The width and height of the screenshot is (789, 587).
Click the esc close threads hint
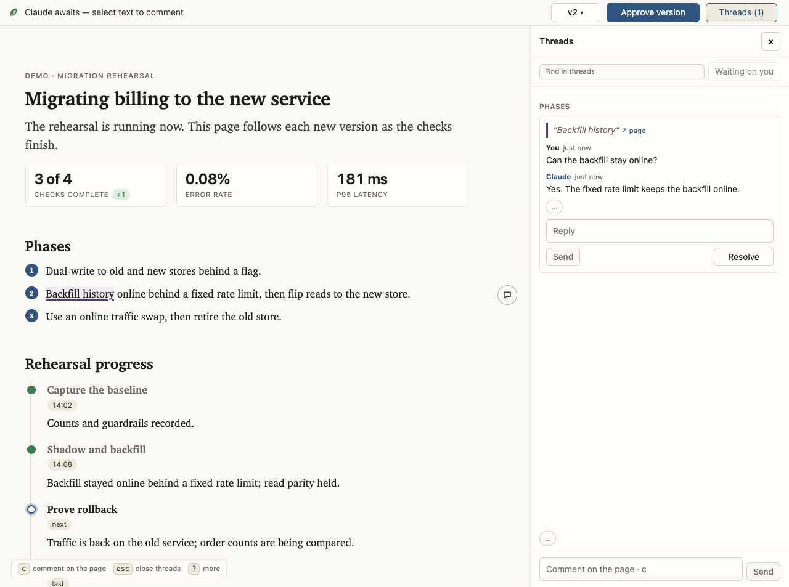(147, 569)
